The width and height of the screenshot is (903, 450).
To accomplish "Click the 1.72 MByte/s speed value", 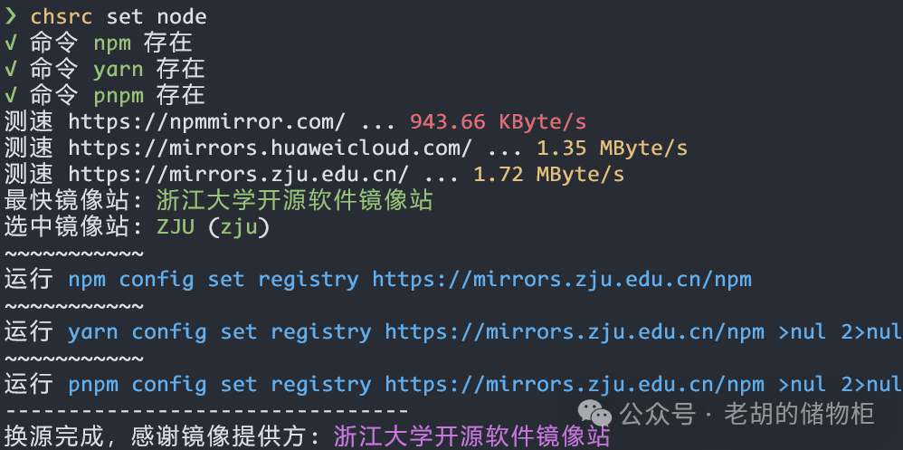I will tap(549, 175).
